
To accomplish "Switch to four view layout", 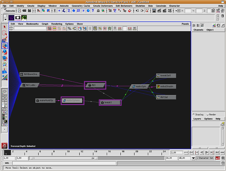I will click(4, 98).
